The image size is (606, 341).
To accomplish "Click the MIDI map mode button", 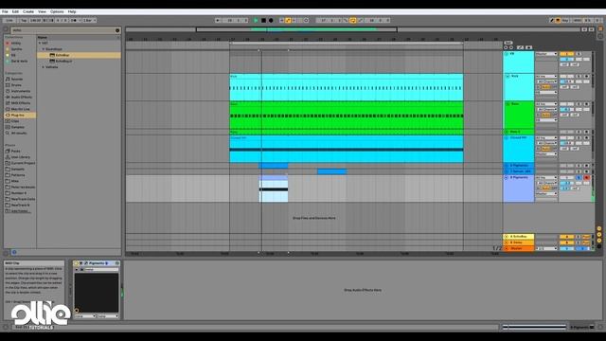I will pos(577,20).
